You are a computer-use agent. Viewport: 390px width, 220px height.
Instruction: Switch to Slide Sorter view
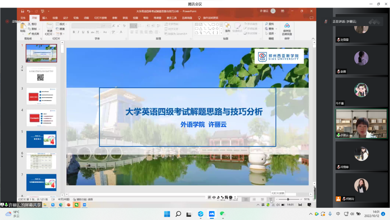pyautogui.click(x=254, y=199)
